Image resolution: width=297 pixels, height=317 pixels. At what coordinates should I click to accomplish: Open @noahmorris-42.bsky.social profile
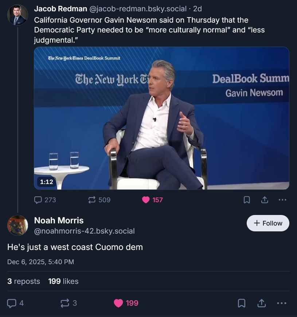pyautogui.click(x=85, y=231)
